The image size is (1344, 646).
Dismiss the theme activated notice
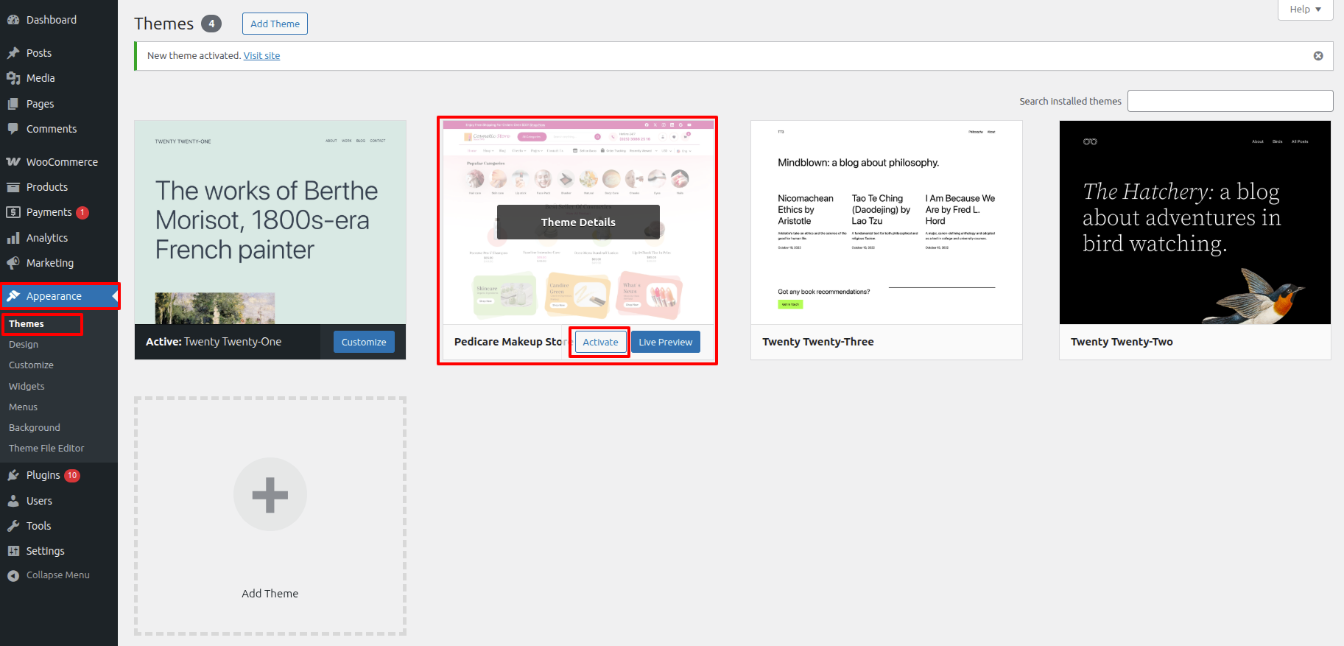pyautogui.click(x=1318, y=56)
